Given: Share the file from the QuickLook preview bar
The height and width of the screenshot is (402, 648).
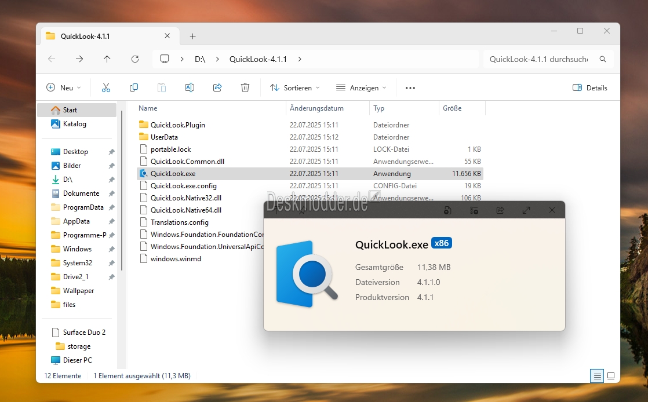Looking at the screenshot, I should pos(500,210).
